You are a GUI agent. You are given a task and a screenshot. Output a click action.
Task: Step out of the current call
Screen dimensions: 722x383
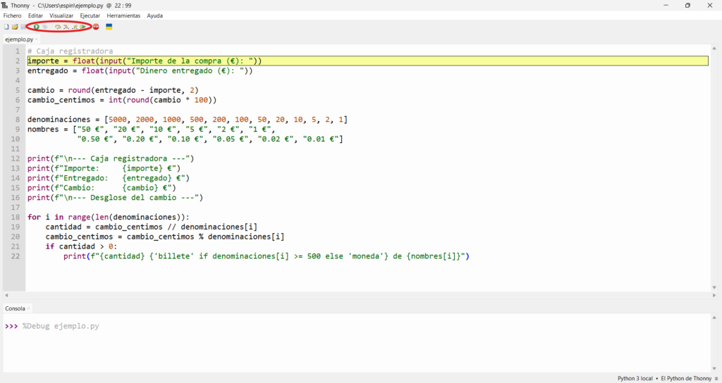pos(75,27)
